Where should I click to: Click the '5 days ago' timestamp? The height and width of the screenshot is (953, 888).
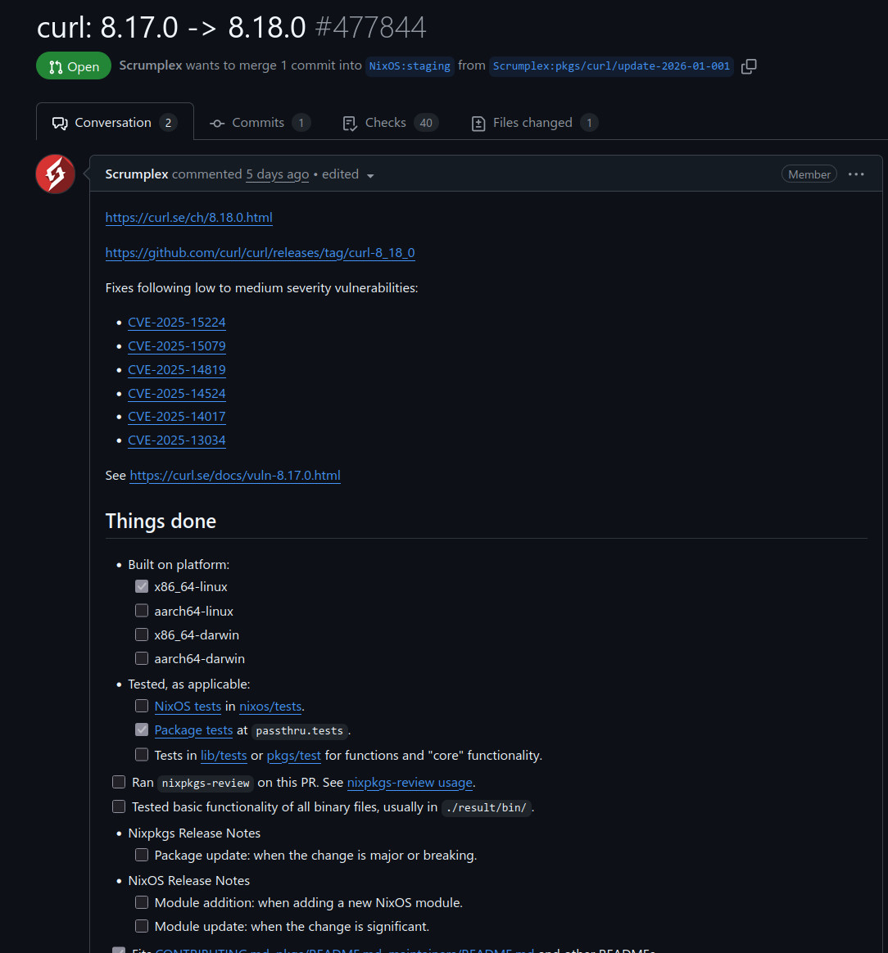tap(278, 174)
